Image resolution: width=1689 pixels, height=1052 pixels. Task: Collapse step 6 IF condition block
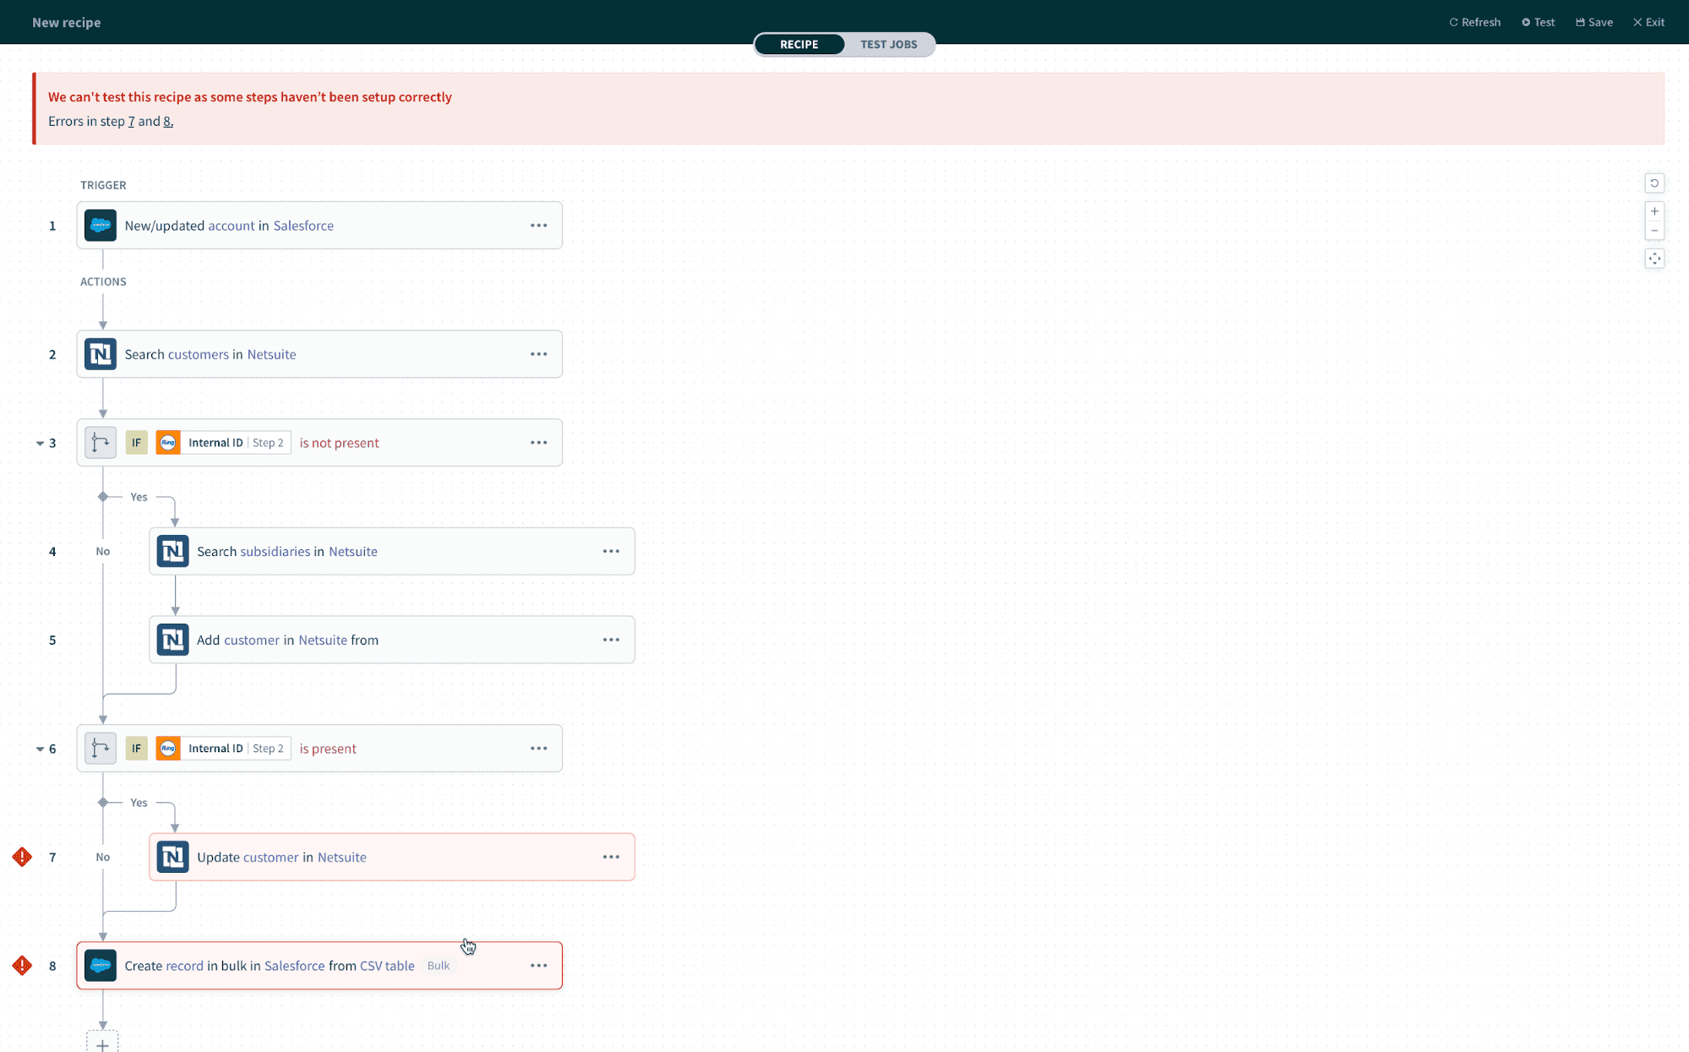40,749
